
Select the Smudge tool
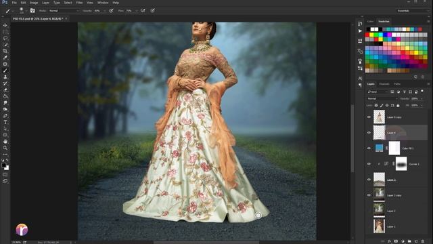pos(5,102)
